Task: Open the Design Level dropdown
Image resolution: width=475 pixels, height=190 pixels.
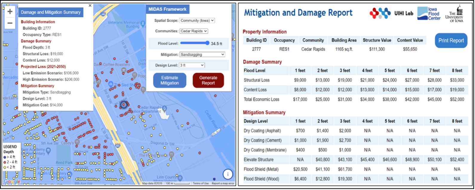Action: point(192,65)
